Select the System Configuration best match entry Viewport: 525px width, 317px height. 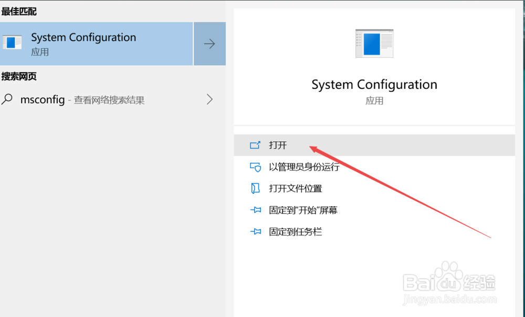[x=97, y=44]
